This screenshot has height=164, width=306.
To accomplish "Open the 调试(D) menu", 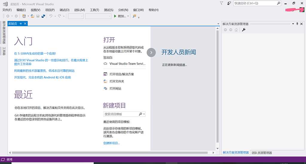I will click(65, 10).
